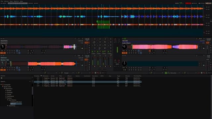Viewport: 212px width, 119px height.
Task: Preview the '1 - Nightca...' track via headphone icon
Action: coord(38,78)
